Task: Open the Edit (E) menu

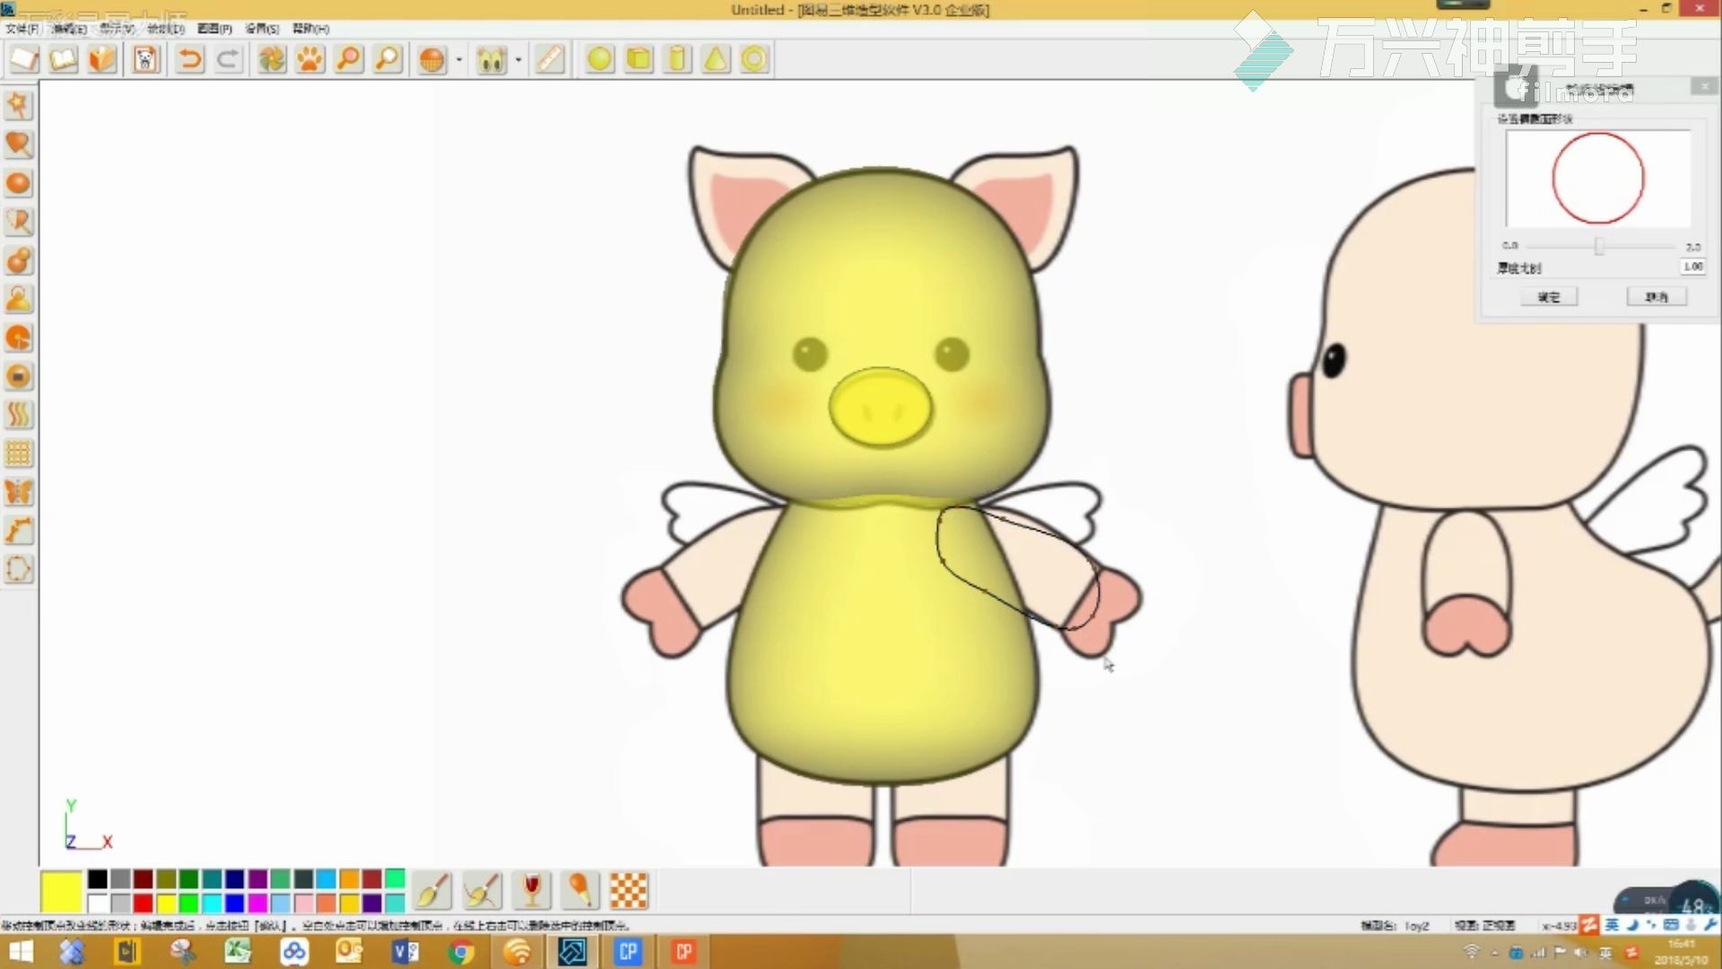Action: click(x=69, y=29)
